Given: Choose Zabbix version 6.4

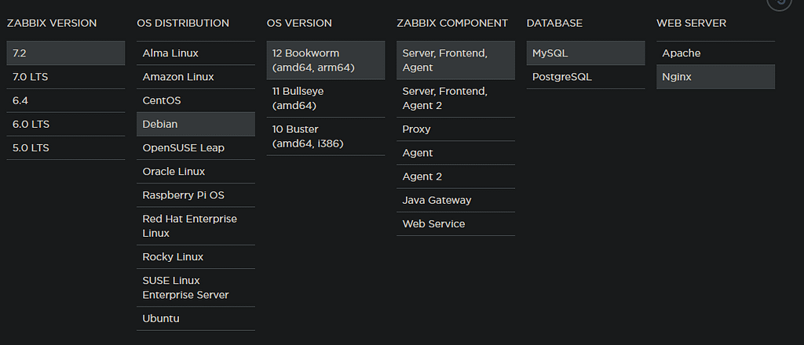Looking at the screenshot, I should pos(65,100).
